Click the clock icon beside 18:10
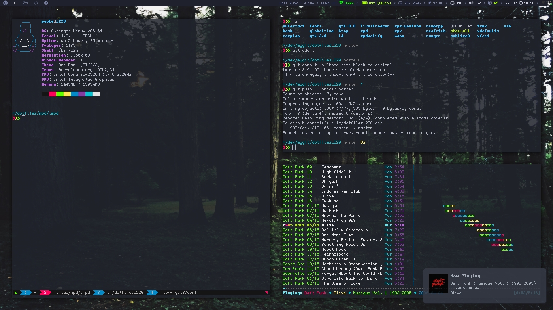The image size is (553, 310). point(521,3)
